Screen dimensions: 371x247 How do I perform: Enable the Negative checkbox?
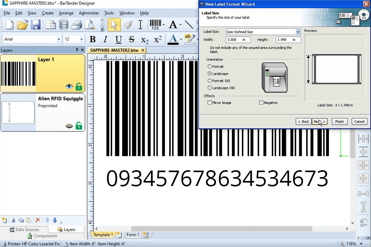pos(261,103)
